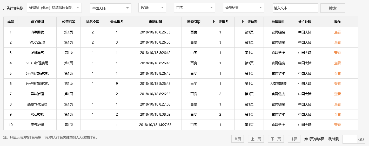Screen dimensions: 369x146
Task: Click 查看 for 恶臭气体治理 row
Action: 337,104
